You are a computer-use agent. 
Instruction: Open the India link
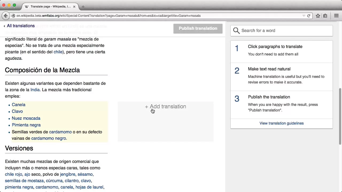35,90
